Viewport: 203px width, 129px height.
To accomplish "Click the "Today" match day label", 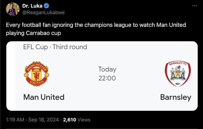I will tap(107, 69).
